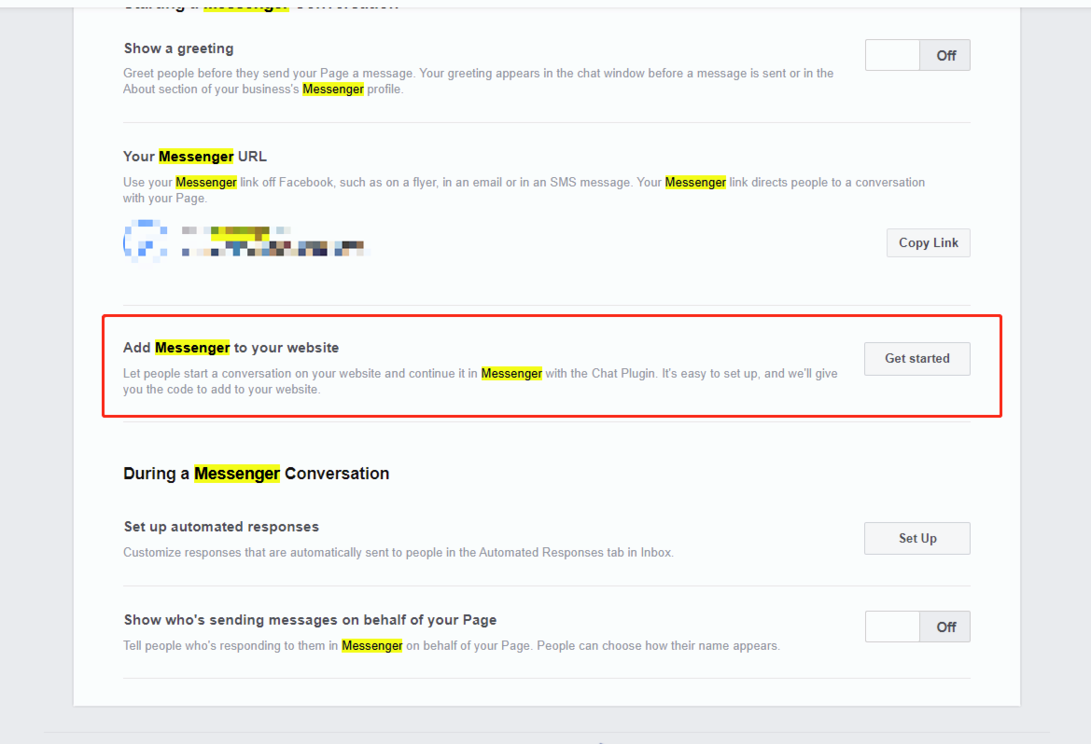
Task: Click Get started for website Messenger plugin
Action: (x=917, y=359)
